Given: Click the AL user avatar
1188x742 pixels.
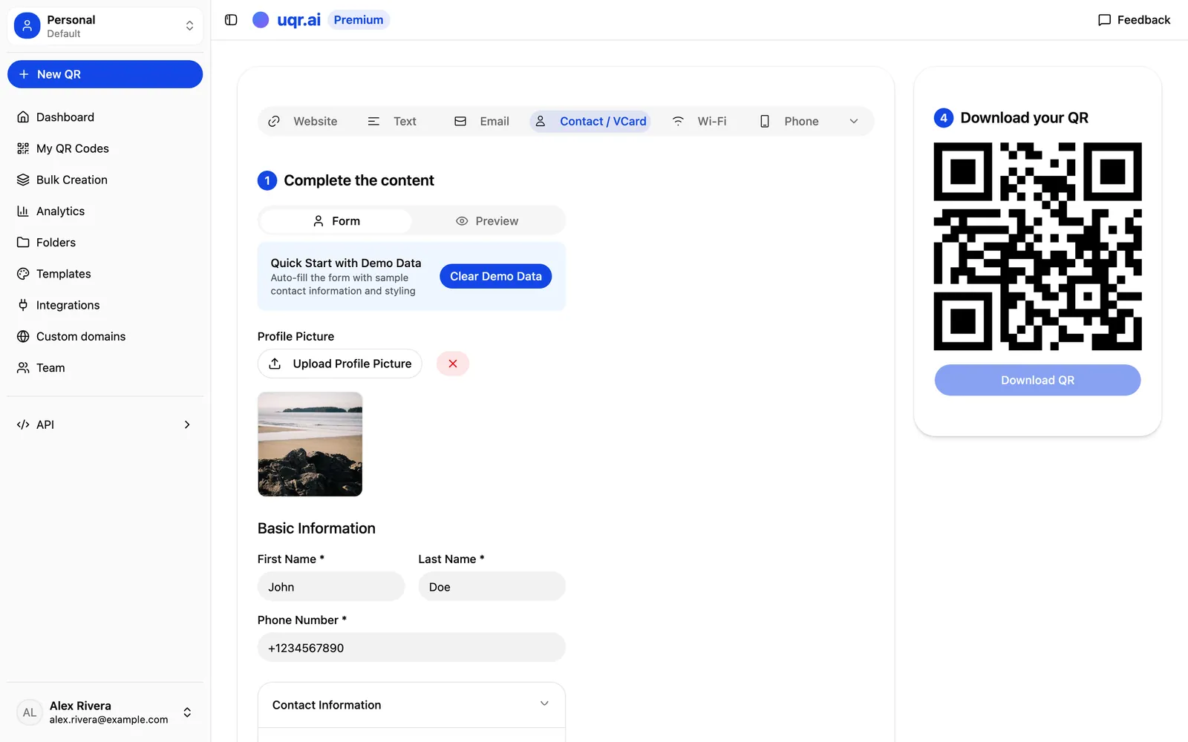Looking at the screenshot, I should [30, 712].
